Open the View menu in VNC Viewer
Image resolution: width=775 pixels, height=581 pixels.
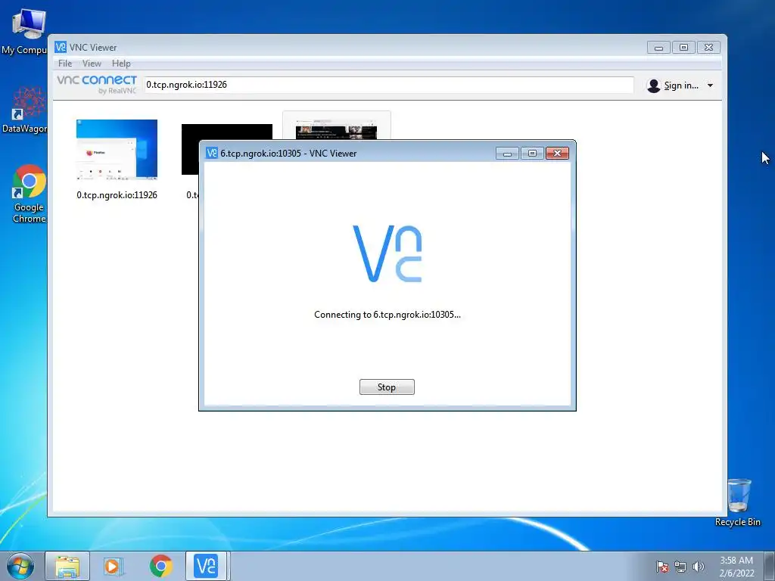tap(92, 64)
